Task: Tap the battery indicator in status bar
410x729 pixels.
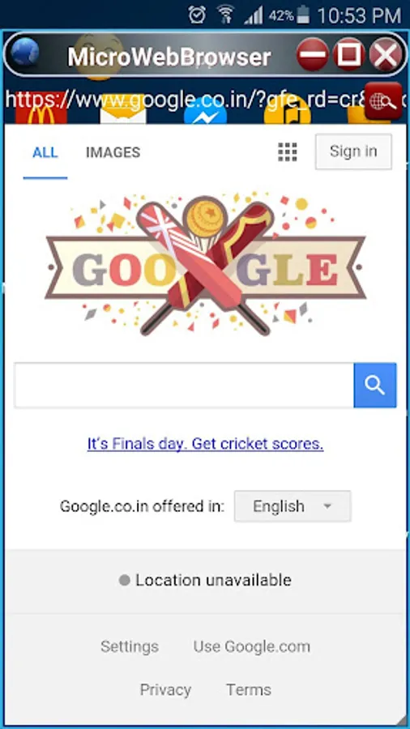Action: point(303,15)
